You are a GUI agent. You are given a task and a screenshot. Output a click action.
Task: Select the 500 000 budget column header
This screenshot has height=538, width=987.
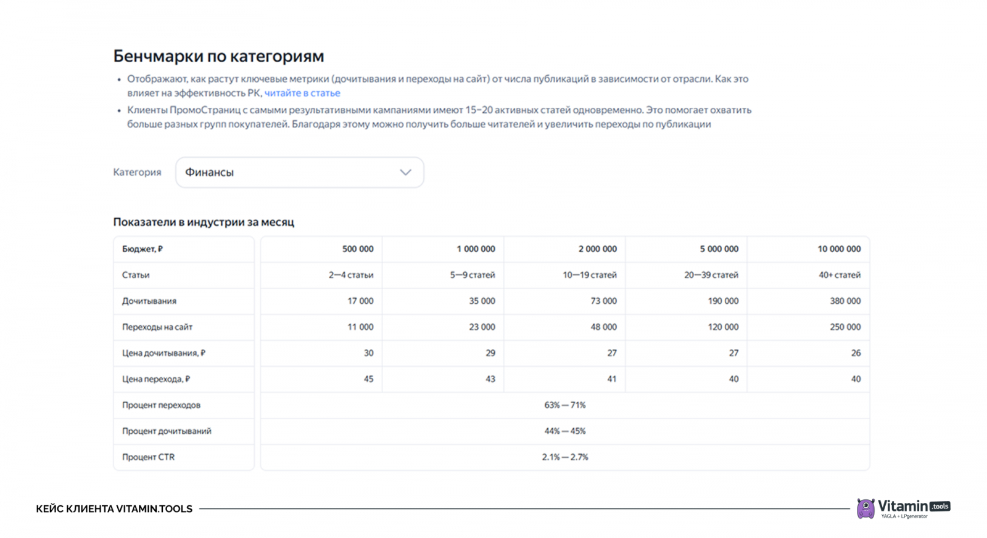point(358,249)
